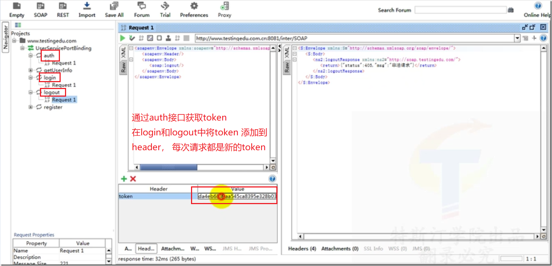Expand the getUserInfo operation node
This screenshot has width=552, height=266.
(x=31, y=70)
